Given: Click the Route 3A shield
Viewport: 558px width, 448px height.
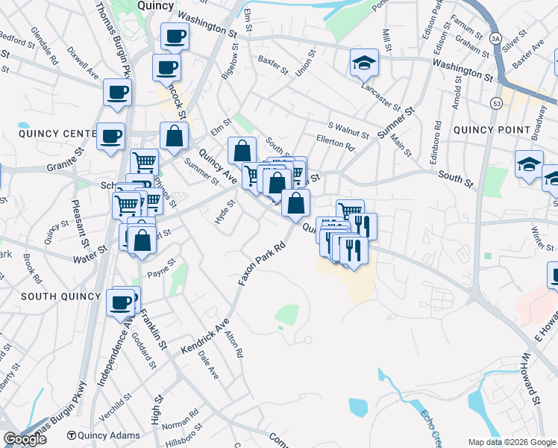Looking at the screenshot, I should tap(495, 39).
